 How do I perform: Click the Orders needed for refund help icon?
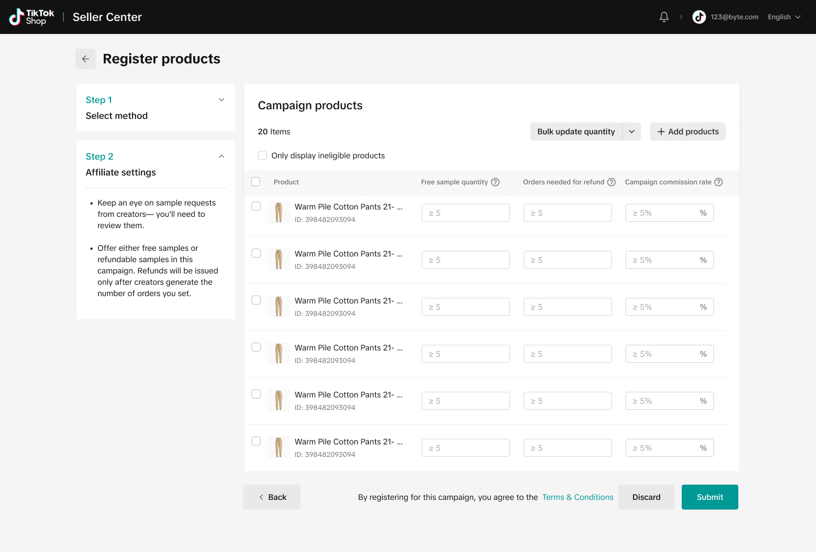pyautogui.click(x=611, y=182)
